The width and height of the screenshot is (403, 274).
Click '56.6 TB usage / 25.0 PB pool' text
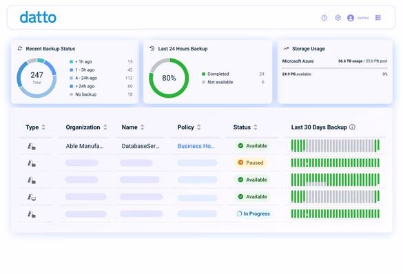coord(362,61)
